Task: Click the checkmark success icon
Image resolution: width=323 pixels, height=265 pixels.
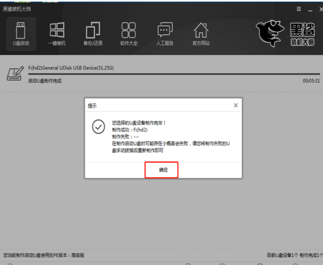Action: click(x=98, y=126)
